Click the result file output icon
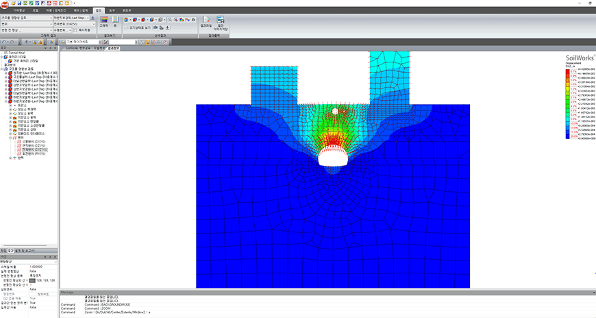This screenshot has height=318, width=596. (x=206, y=22)
